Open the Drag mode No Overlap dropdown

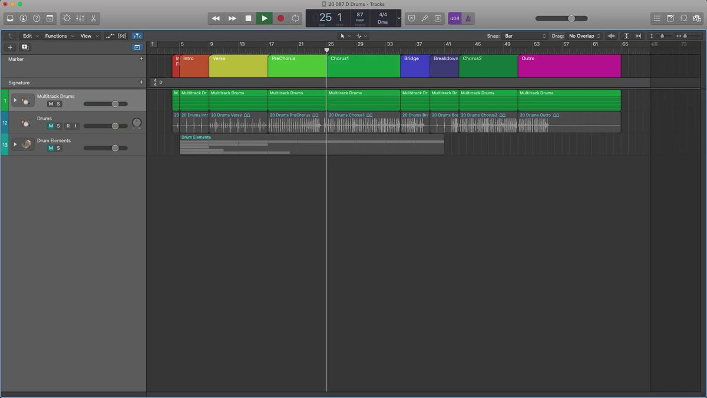[x=584, y=36]
